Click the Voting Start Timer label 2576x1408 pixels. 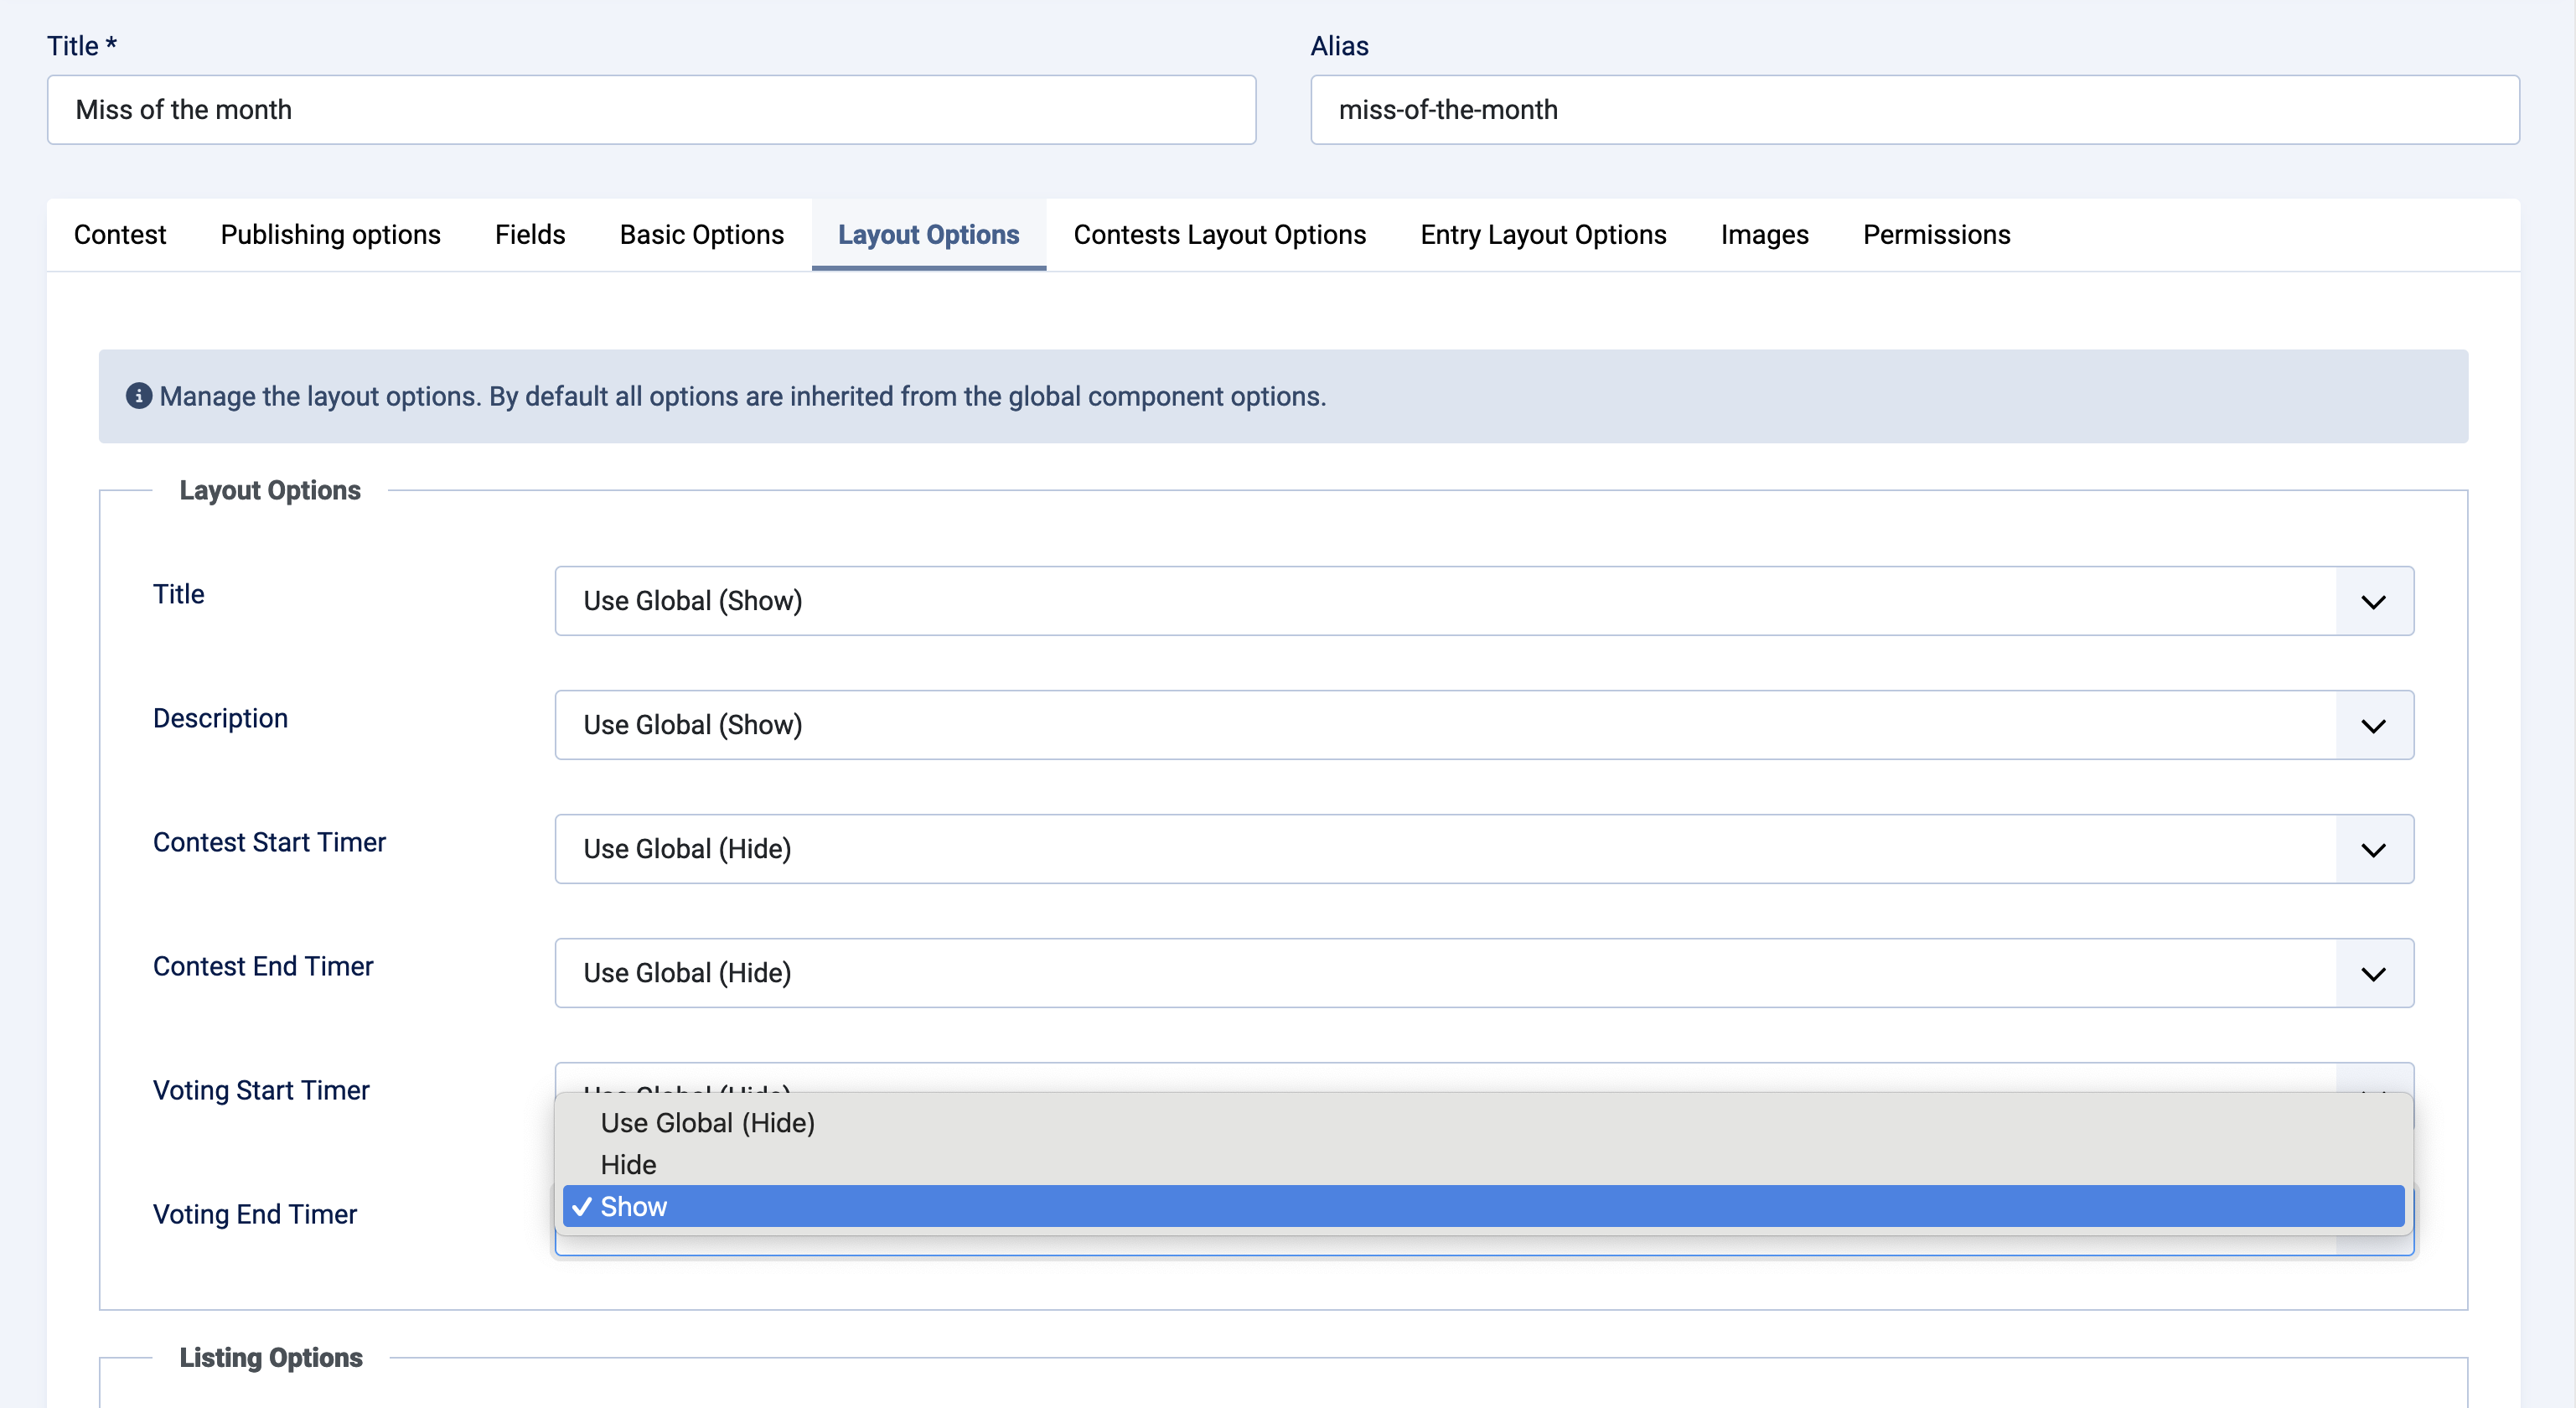coord(261,1090)
